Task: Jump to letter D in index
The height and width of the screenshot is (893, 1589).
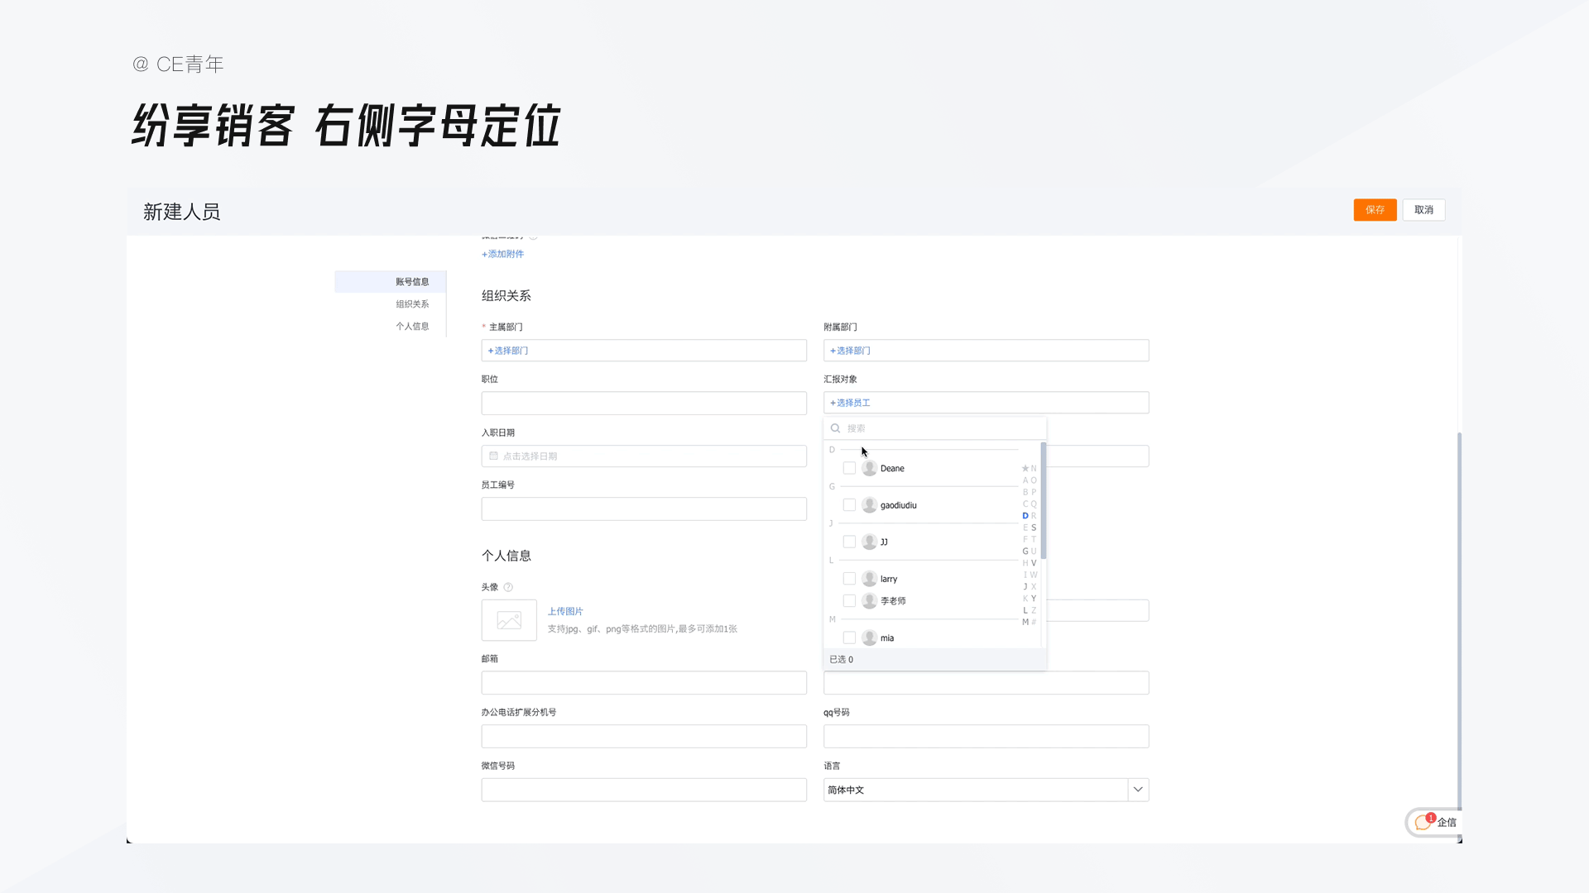Action: point(1025,515)
